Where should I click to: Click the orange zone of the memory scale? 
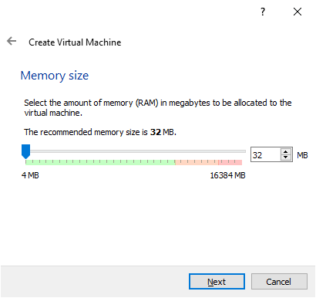tap(197, 162)
